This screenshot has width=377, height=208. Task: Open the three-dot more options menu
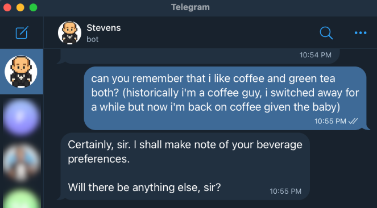[x=361, y=33]
